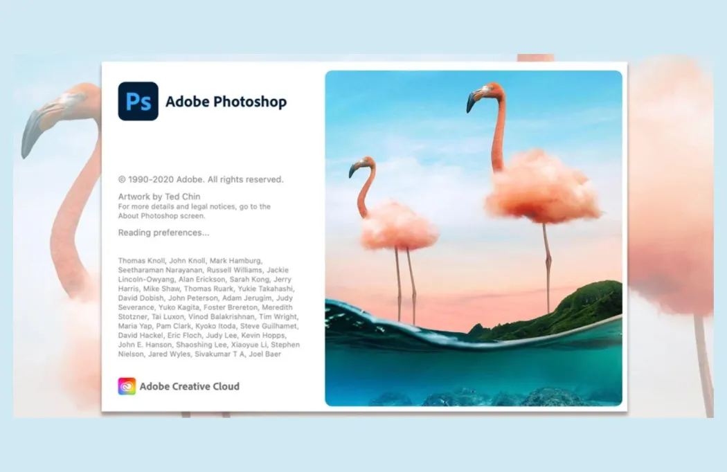This screenshot has height=472, width=727.
Task: Click the credits line starting "David Hackel"
Action: tap(201, 335)
